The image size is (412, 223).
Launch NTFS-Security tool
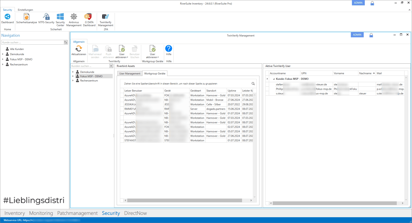[46, 19]
